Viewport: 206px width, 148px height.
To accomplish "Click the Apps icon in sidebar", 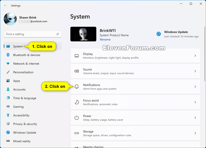I will coord(8,81).
